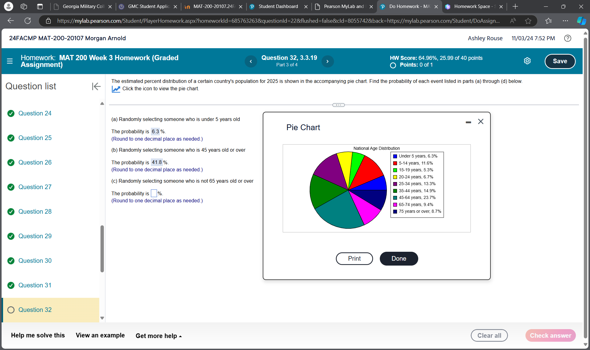Click the browser back arrow
Viewport: 590px width, 350px height.
coord(11,21)
